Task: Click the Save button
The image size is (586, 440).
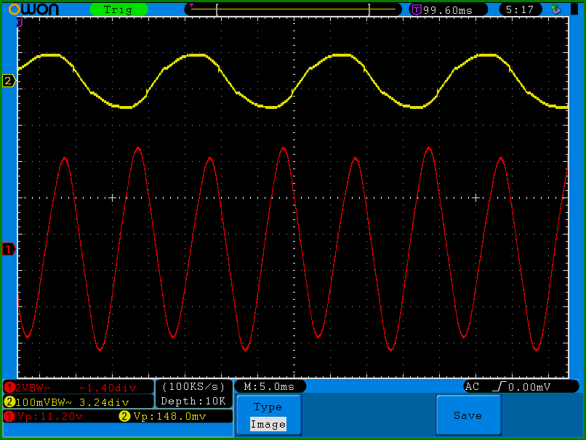Action: tap(468, 415)
